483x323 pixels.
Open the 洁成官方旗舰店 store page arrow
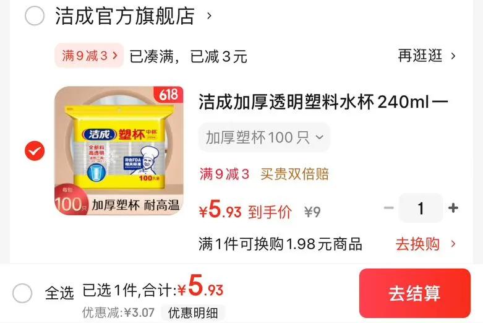point(209,15)
